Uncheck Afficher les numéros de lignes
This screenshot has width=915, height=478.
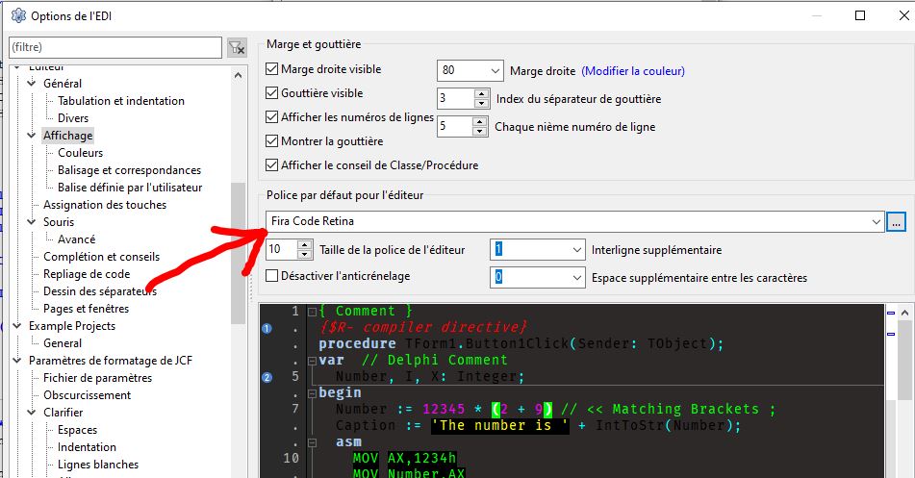(271, 117)
